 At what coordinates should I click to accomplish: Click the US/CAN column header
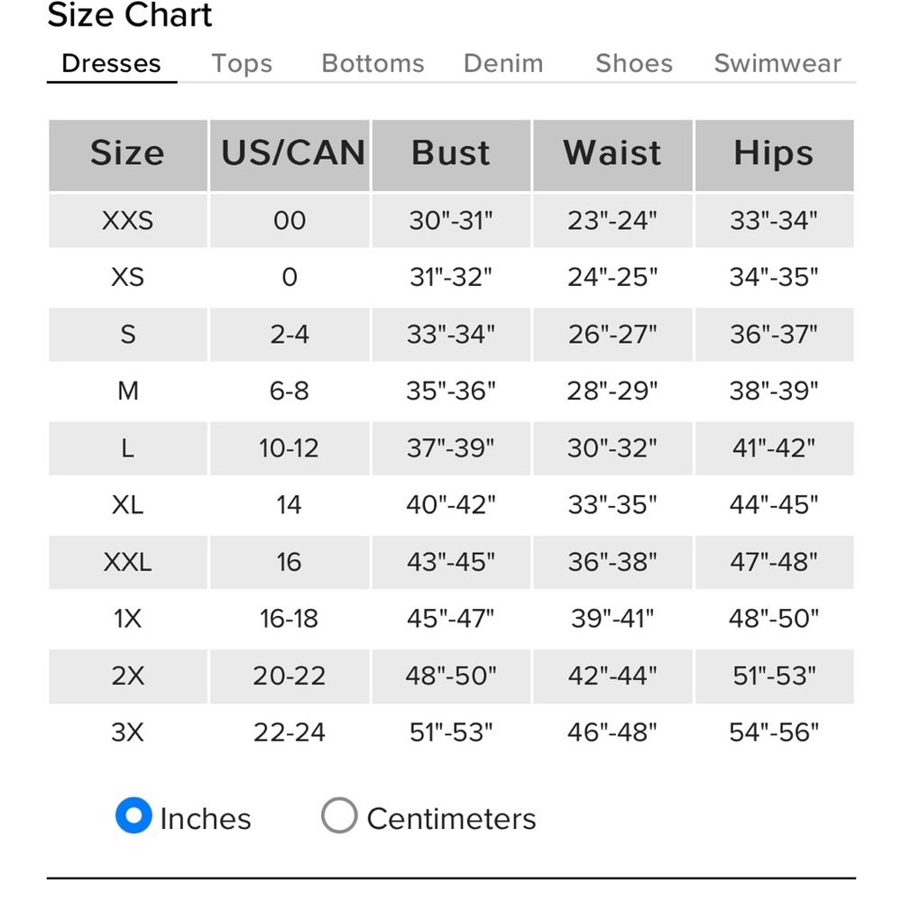[292, 153]
